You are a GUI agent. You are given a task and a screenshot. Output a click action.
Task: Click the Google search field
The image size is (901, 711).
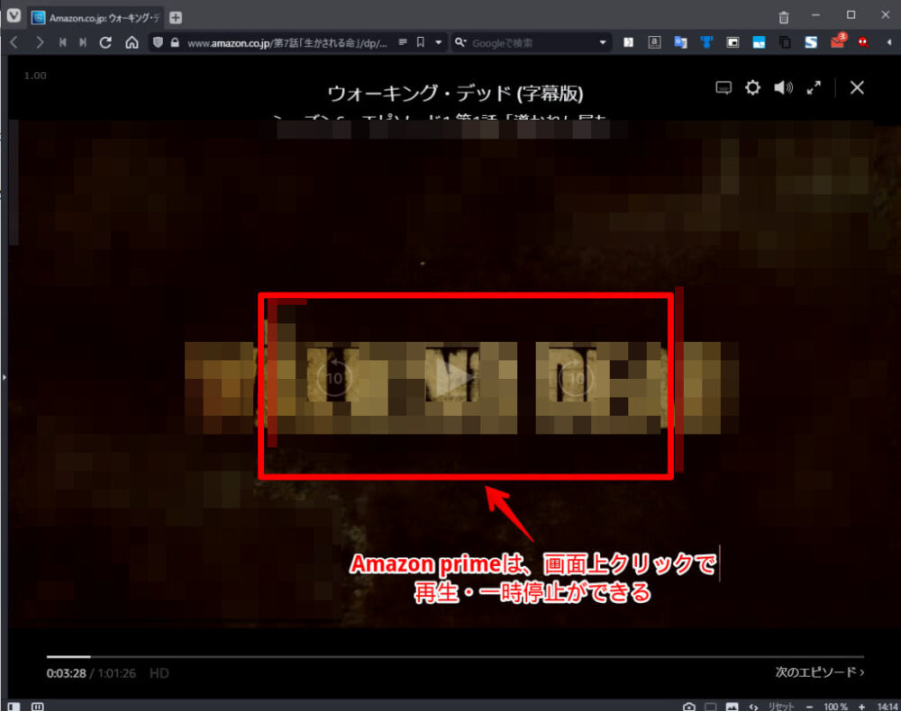click(532, 43)
